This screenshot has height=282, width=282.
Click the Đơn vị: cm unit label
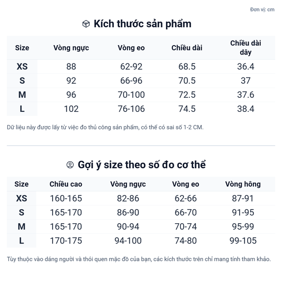pos(262,9)
